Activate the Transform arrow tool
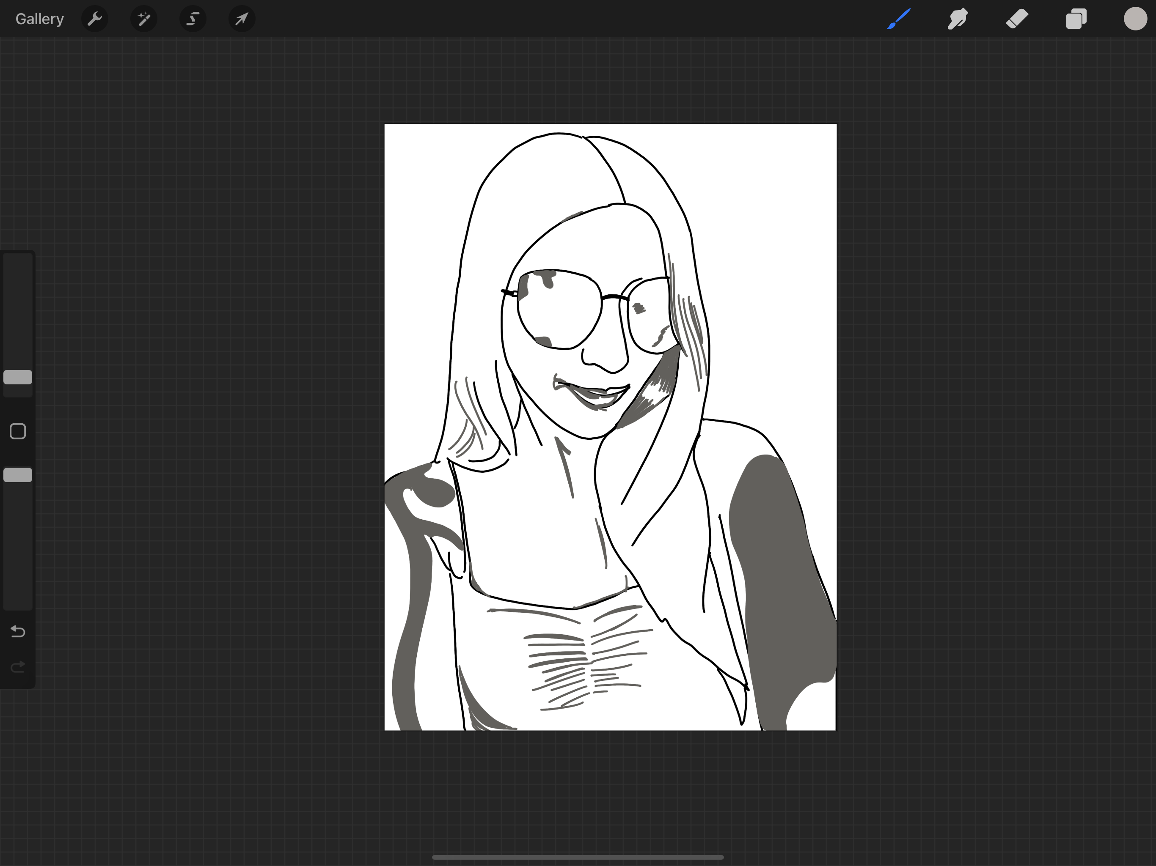 [x=242, y=19]
